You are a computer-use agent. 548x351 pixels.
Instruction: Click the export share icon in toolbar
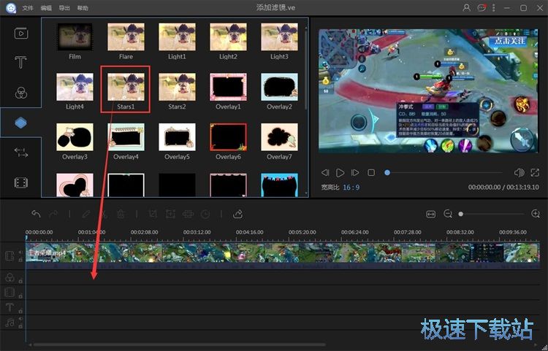point(238,214)
